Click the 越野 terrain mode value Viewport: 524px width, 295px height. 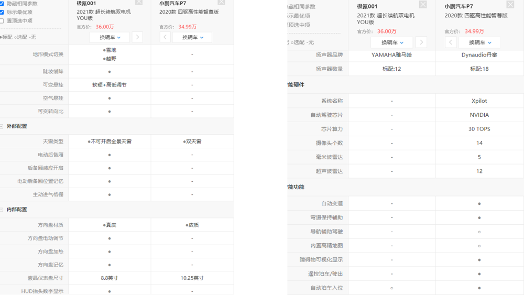click(110, 59)
